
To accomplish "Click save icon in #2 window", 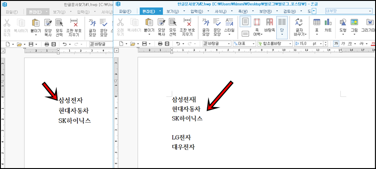I will pyautogui.click(x=145, y=44).
